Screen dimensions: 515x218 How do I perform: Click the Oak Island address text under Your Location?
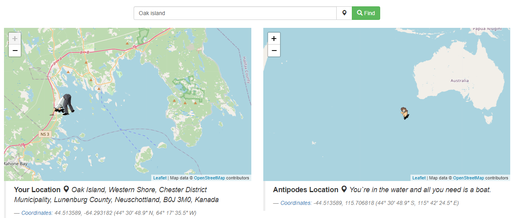[x=116, y=195]
